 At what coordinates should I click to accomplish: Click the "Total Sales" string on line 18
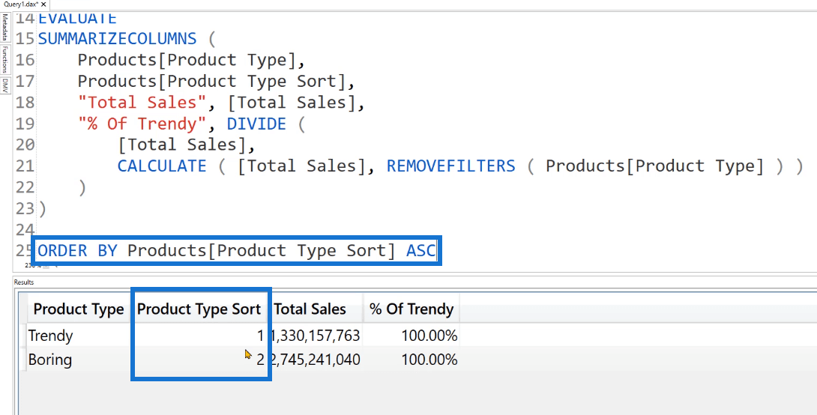142,103
